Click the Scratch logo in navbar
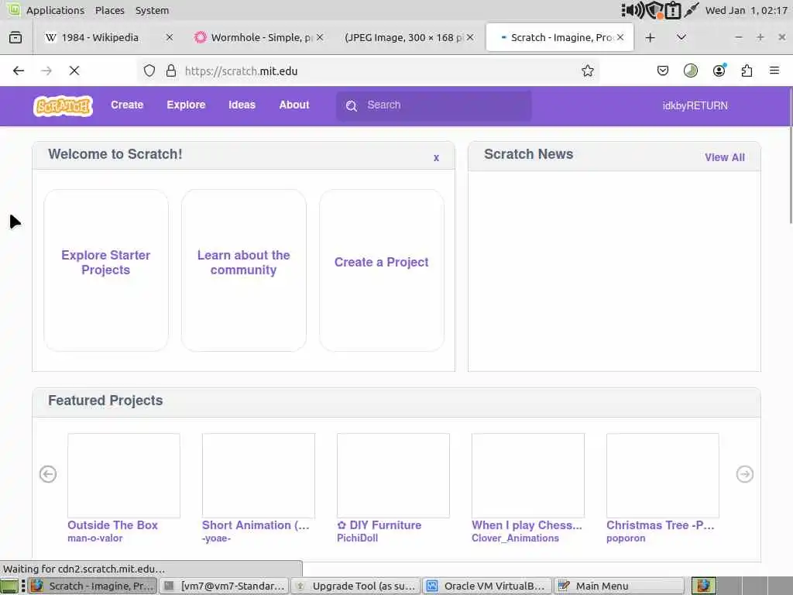Image resolution: width=793 pixels, height=595 pixels. (63, 105)
